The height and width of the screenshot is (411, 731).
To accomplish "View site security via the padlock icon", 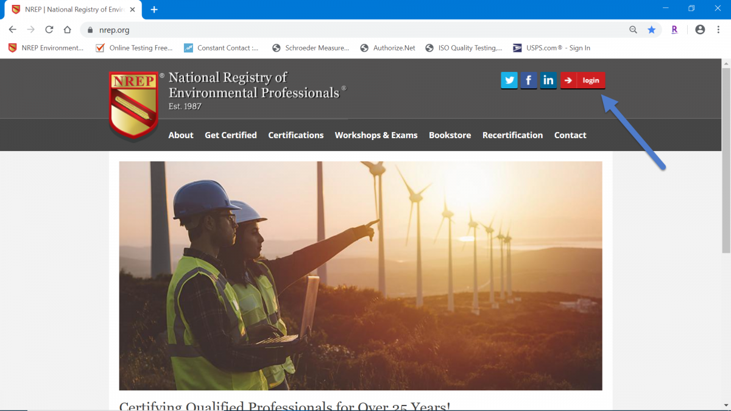I will point(89,29).
